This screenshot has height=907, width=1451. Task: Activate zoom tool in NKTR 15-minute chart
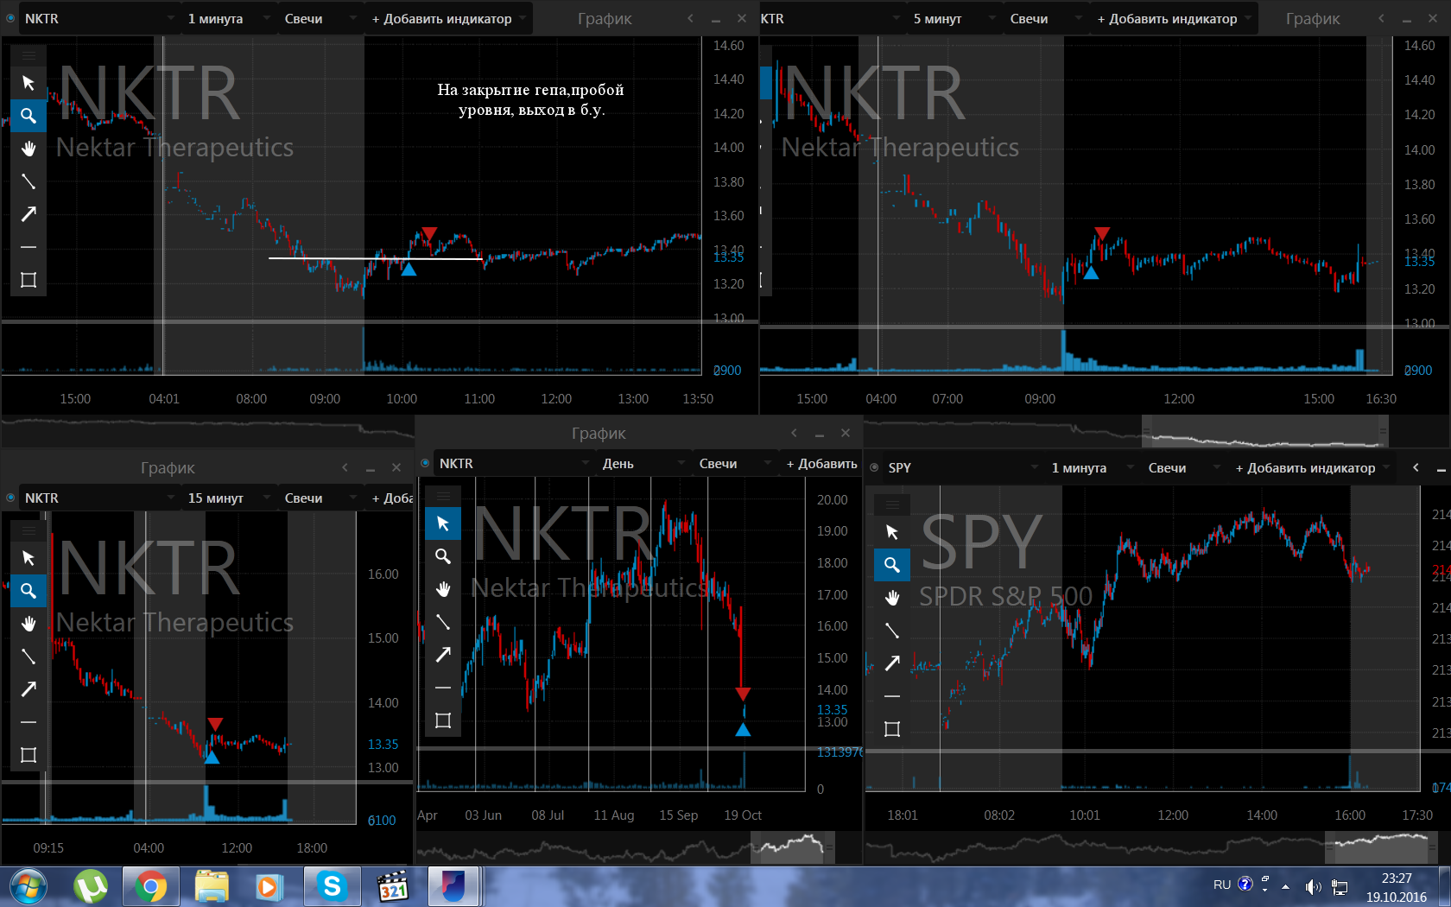29,591
